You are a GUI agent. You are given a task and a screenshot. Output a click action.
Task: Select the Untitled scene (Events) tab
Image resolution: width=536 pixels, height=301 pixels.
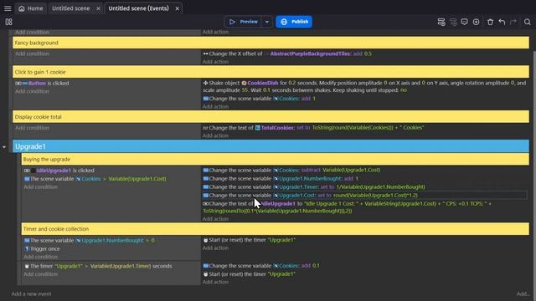[x=138, y=8]
